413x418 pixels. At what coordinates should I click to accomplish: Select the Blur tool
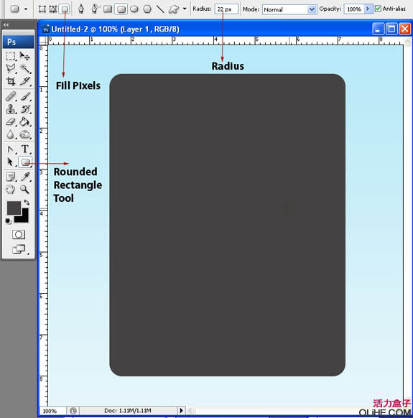point(10,134)
